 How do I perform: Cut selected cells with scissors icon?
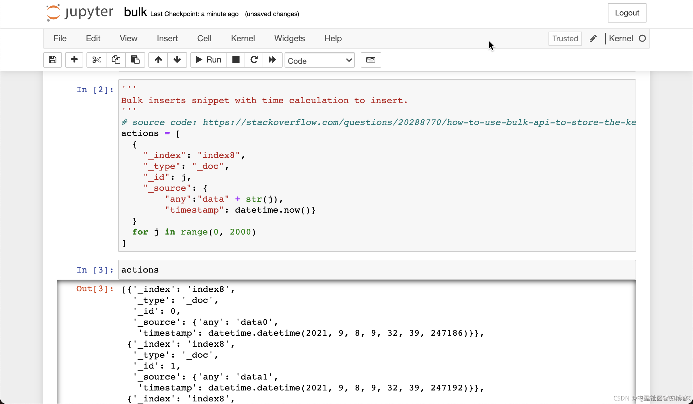96,60
